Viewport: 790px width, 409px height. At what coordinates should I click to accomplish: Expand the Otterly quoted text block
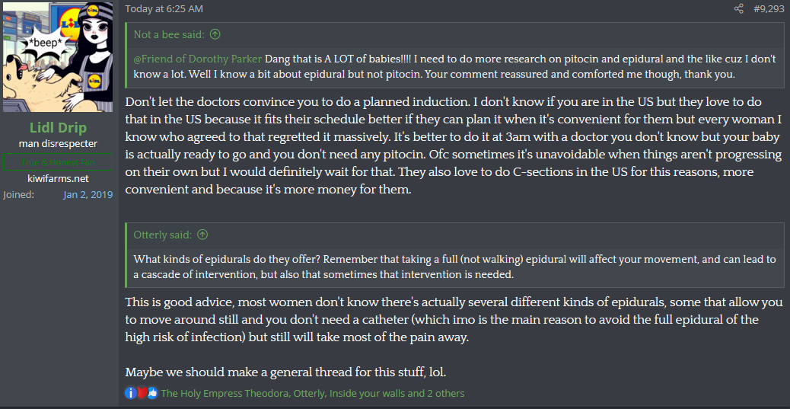(457, 267)
